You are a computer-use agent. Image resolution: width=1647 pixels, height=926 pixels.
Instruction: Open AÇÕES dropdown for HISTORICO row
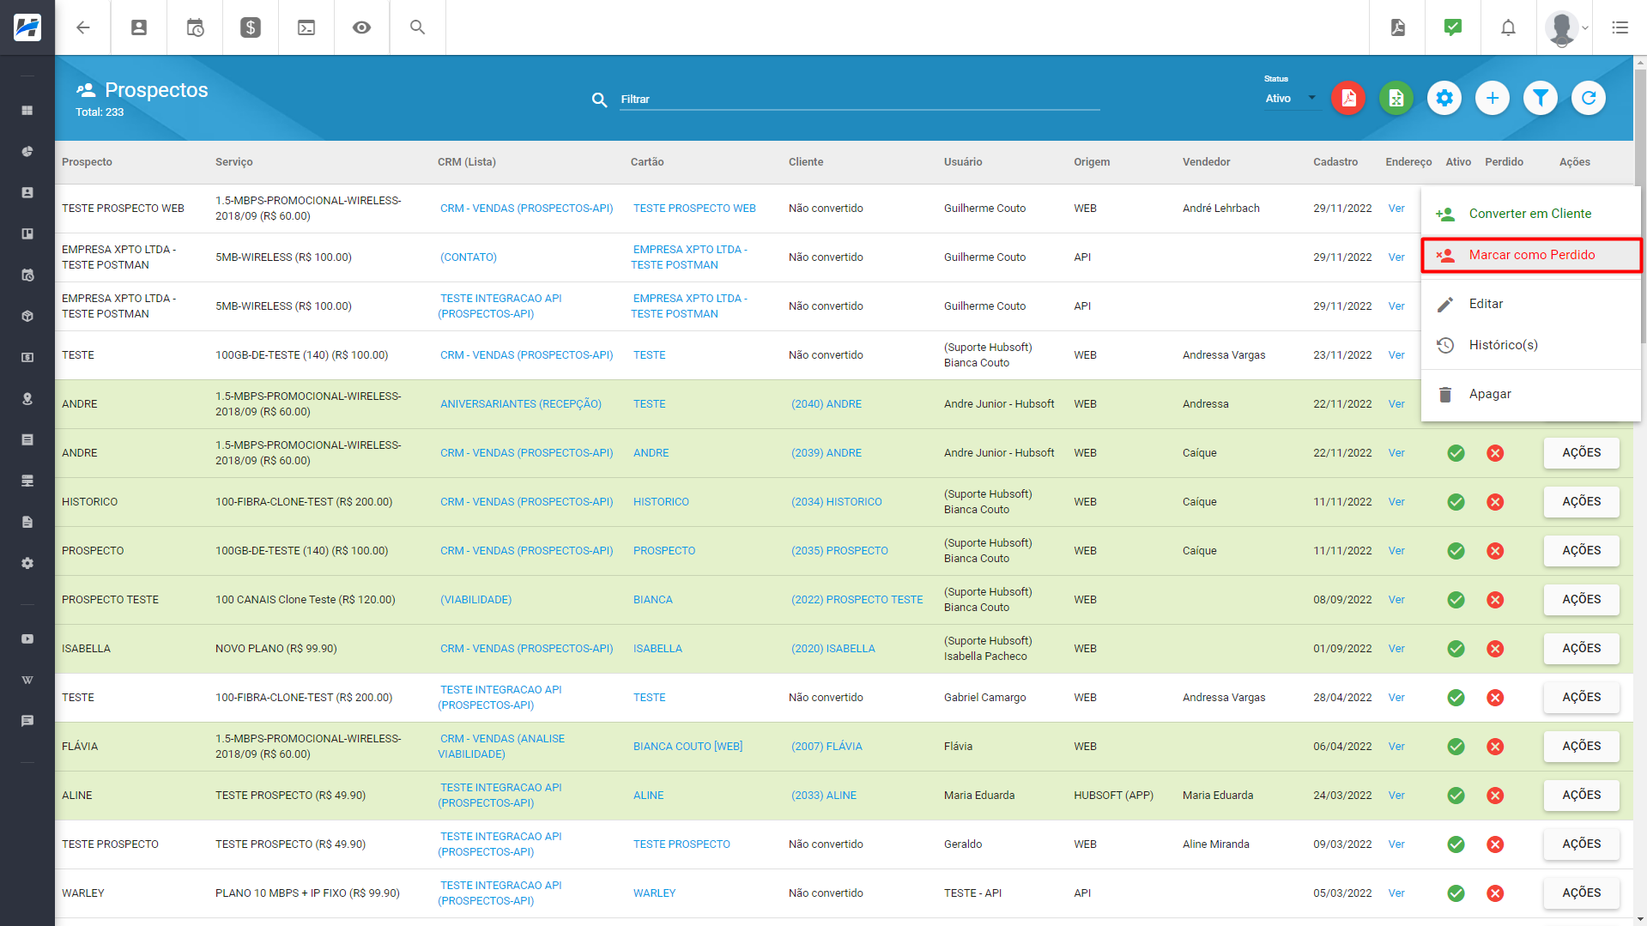point(1581,502)
